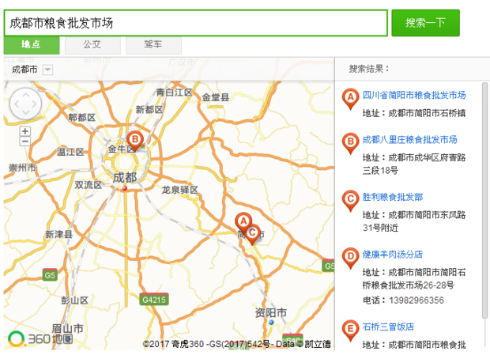Open 胜利粮食批发部 result link
The image size is (490, 355).
(393, 197)
